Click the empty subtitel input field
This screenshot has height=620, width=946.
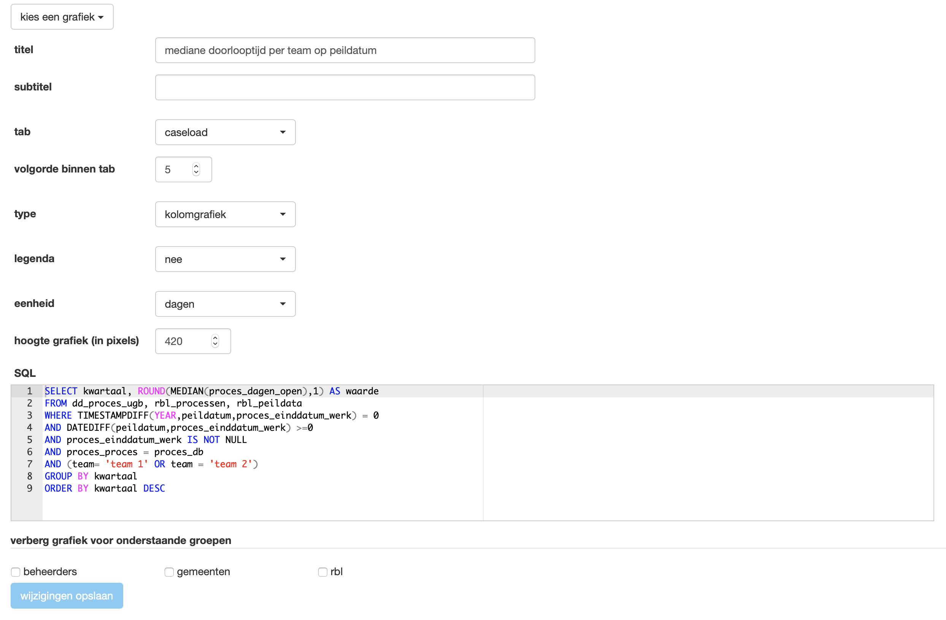(x=344, y=87)
